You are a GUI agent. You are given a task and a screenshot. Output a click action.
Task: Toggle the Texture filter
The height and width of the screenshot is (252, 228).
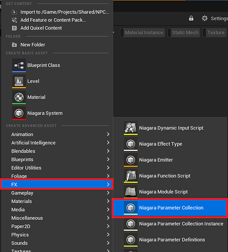pos(214,33)
